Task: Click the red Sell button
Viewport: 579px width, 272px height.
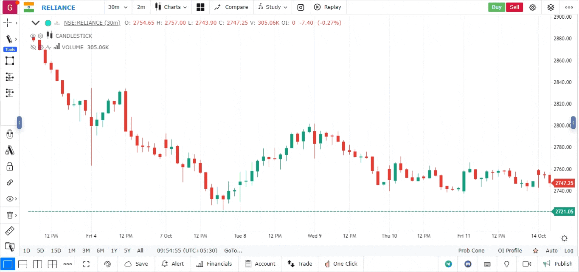Action: point(514,7)
